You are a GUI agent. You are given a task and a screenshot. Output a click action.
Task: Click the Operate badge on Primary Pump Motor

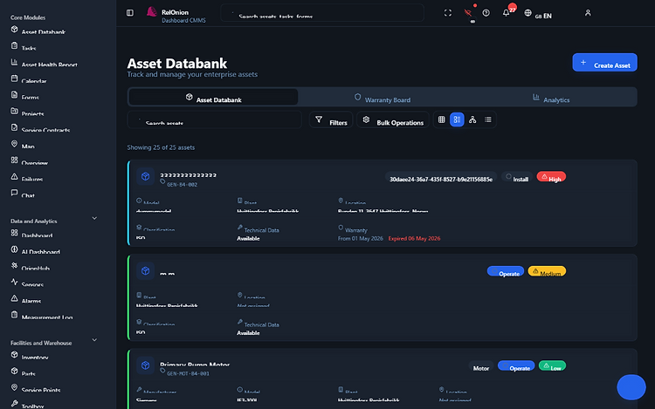(516, 366)
